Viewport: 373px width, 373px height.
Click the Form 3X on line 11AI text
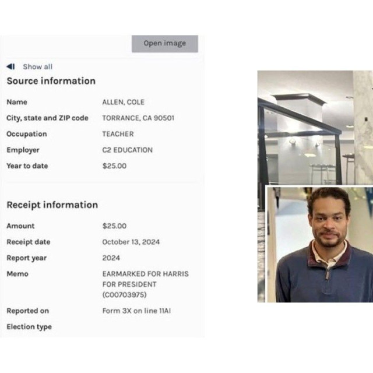tap(136, 311)
